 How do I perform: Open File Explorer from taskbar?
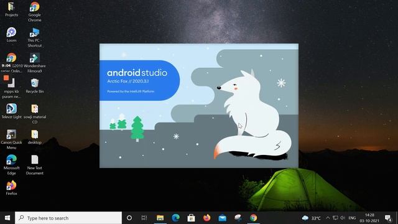tap(160, 218)
